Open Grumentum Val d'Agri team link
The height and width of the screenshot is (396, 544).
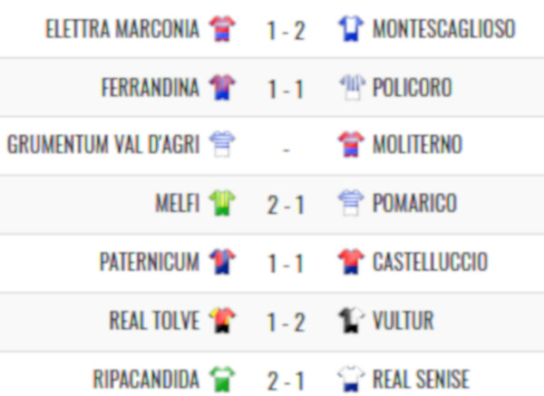103,144
